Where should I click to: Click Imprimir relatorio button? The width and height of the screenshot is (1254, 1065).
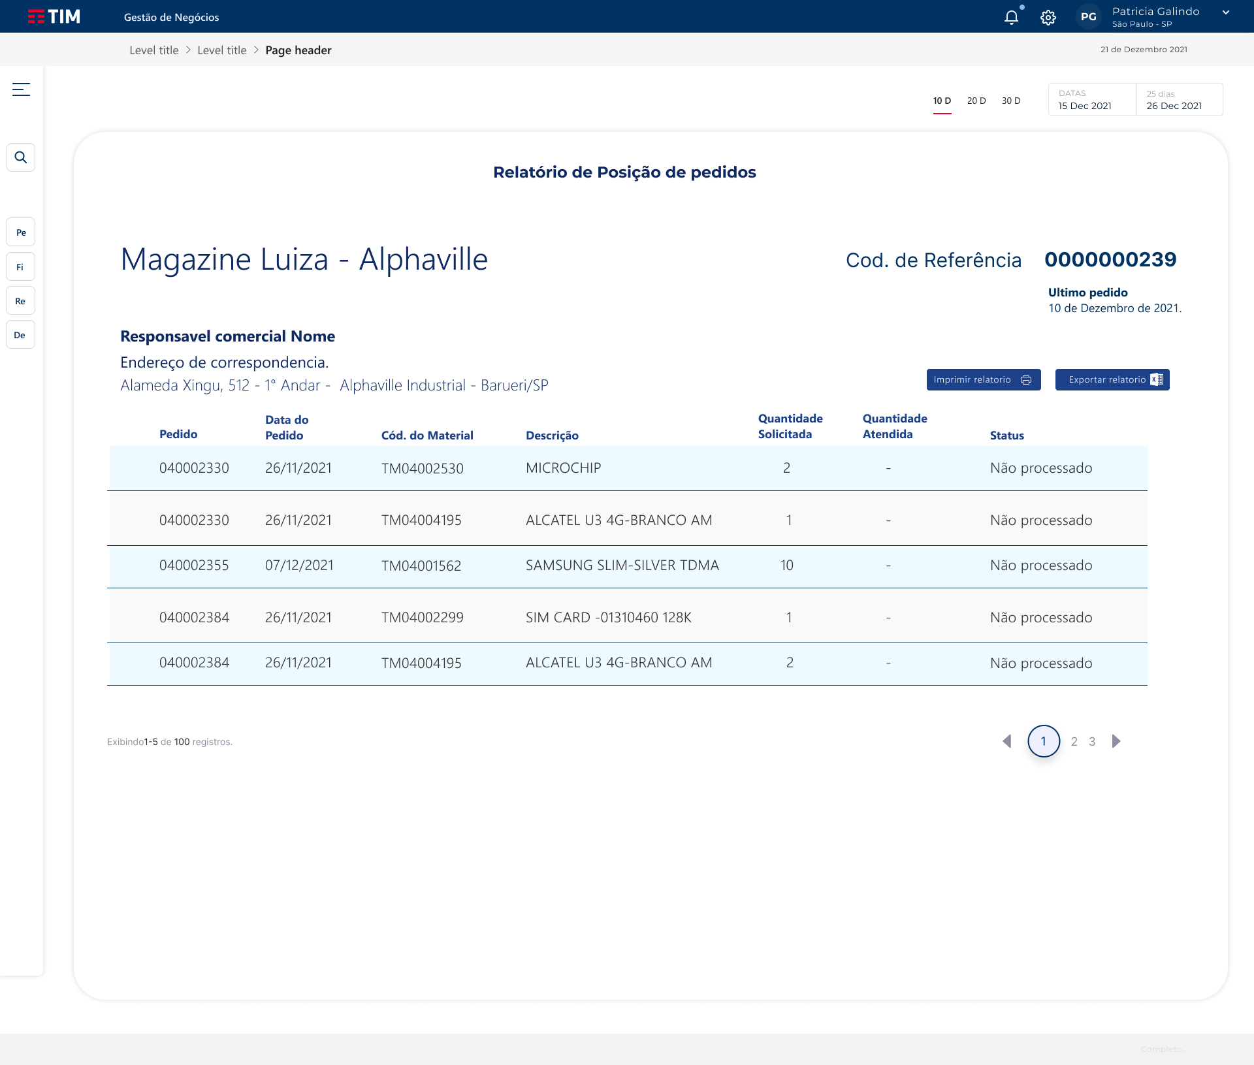pos(984,380)
